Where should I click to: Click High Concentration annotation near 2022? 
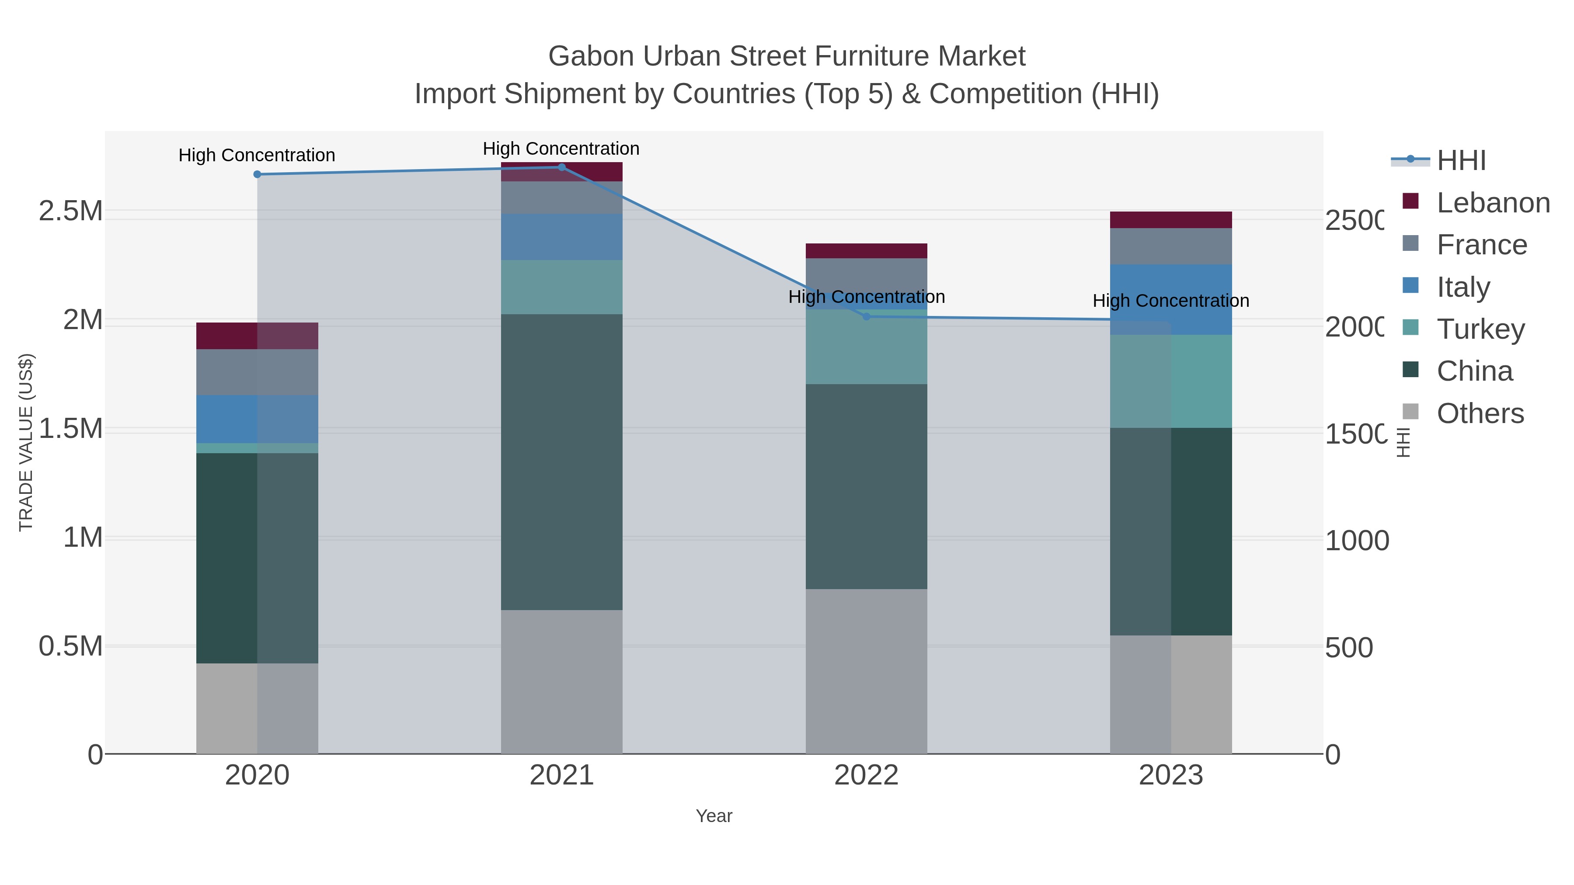point(867,297)
